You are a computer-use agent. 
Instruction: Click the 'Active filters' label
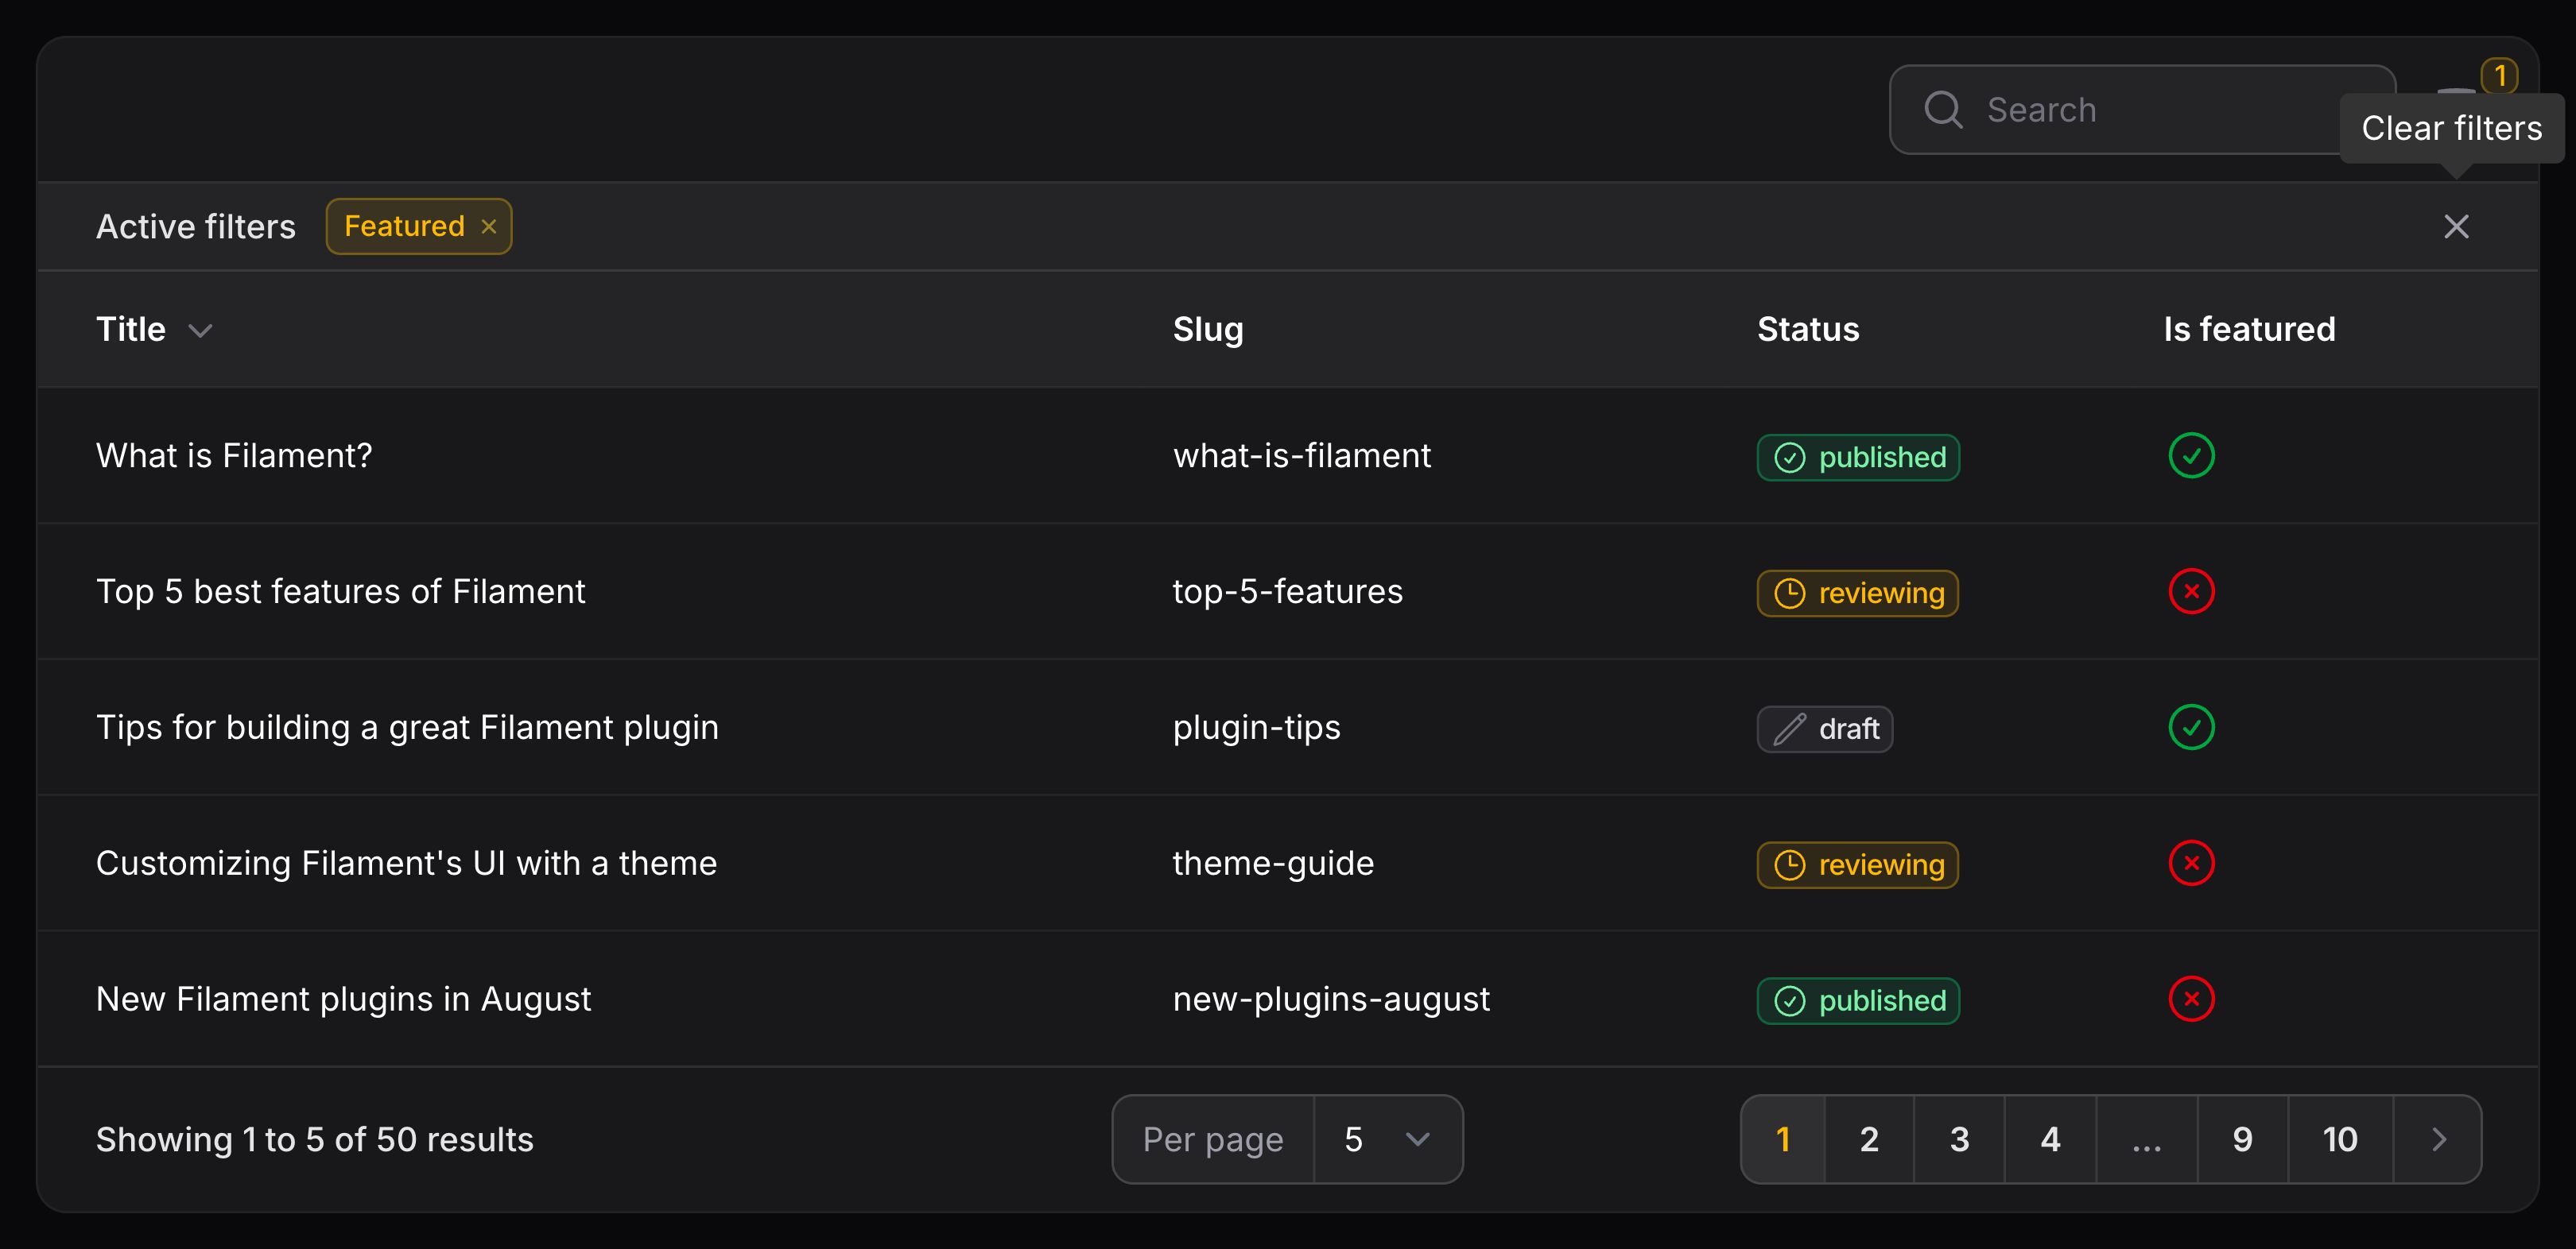pos(196,226)
